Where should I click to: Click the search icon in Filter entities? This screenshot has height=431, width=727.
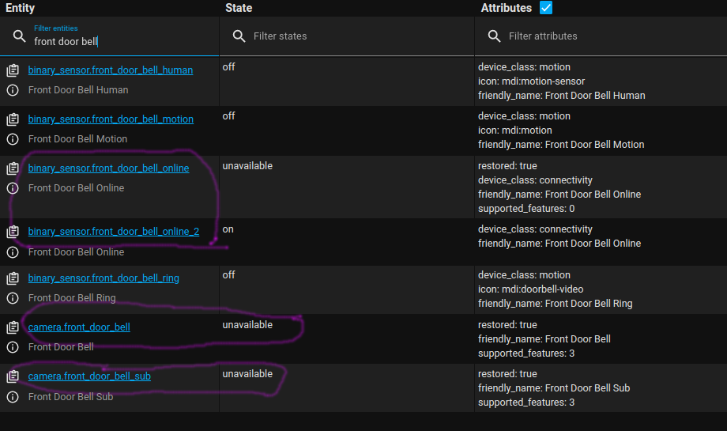click(19, 36)
